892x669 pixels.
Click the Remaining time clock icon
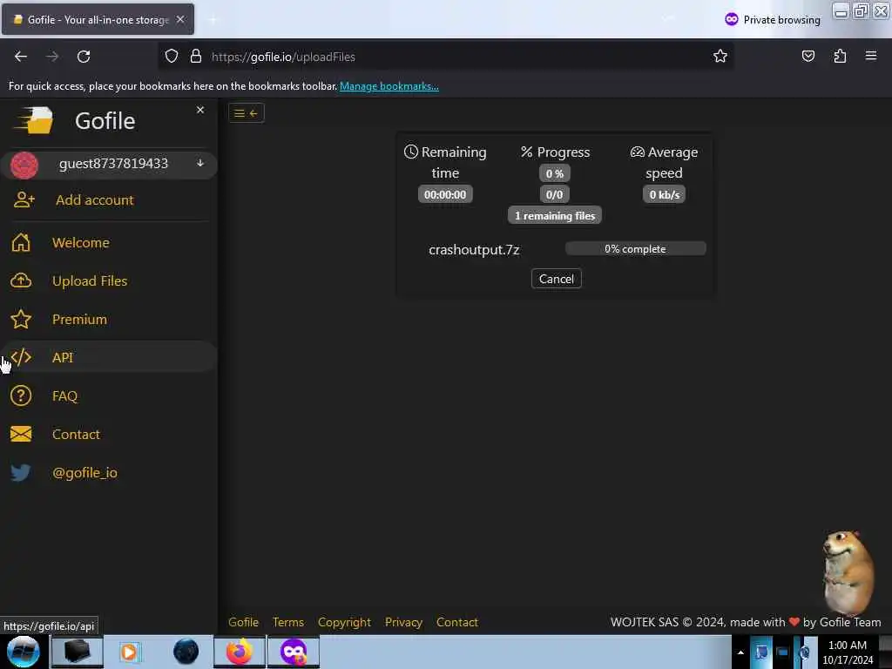[411, 152]
